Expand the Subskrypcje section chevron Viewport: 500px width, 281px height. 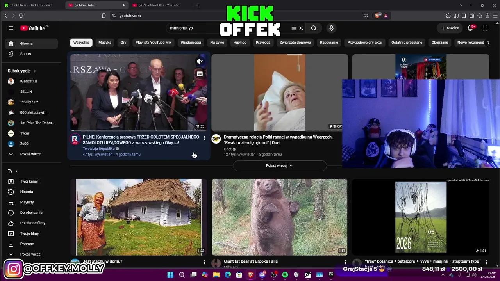tap(35, 71)
